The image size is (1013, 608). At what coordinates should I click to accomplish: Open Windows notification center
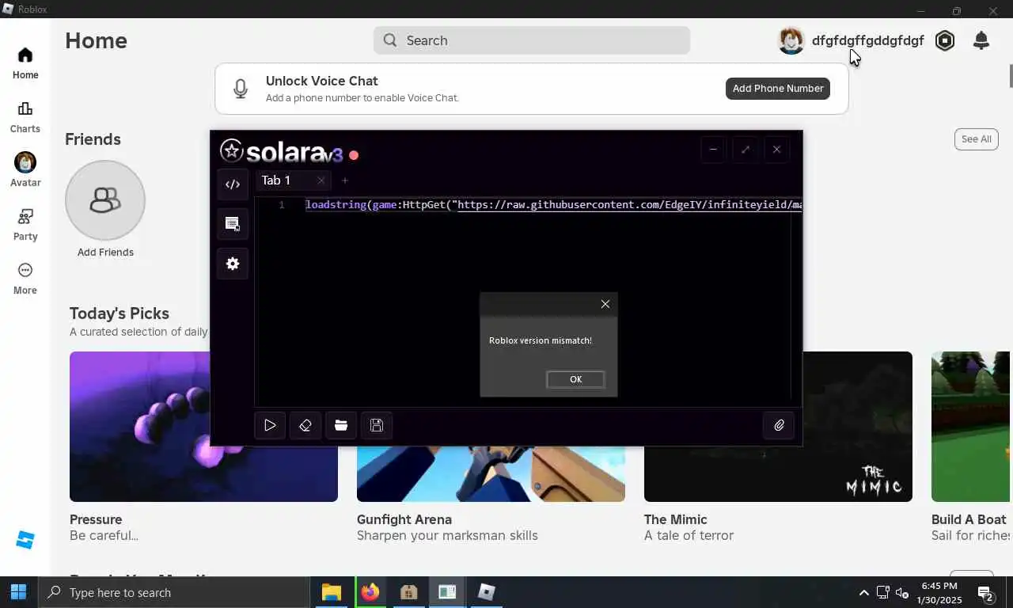click(x=985, y=592)
